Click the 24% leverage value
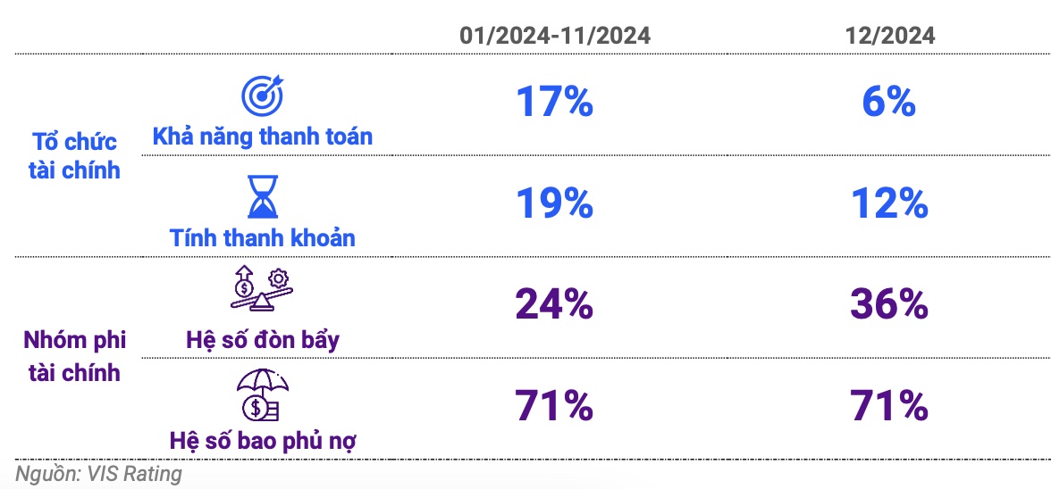The width and height of the screenshot is (1051, 489). tap(554, 305)
